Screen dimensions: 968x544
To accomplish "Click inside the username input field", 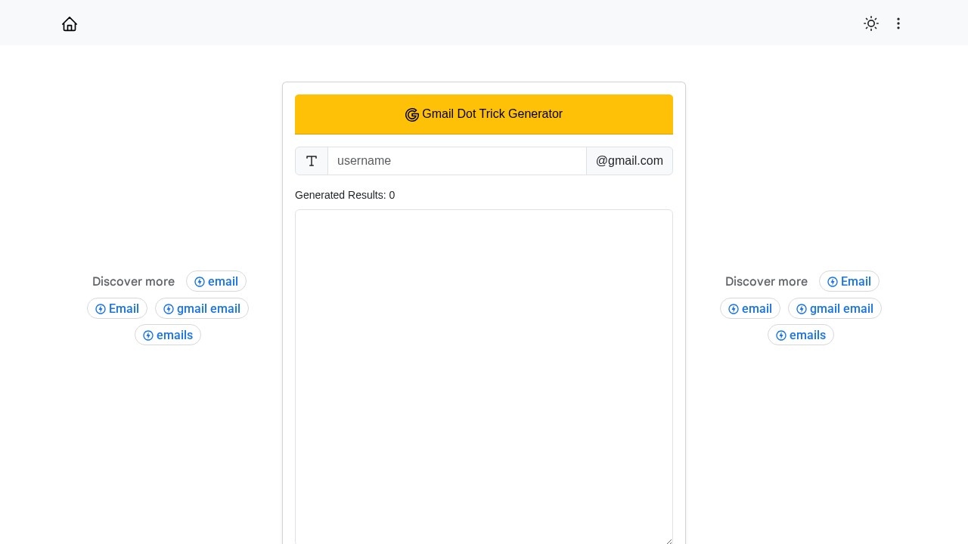I will tap(457, 160).
